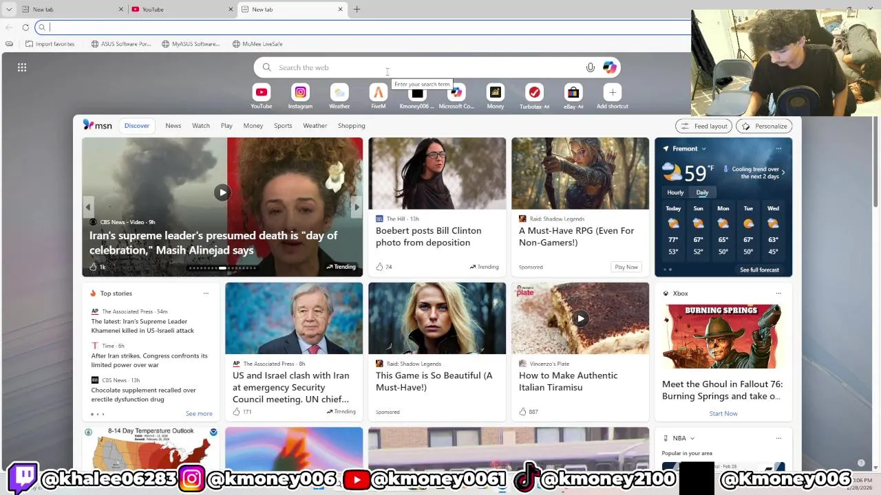Open a new tab with the plus button
The height and width of the screenshot is (495, 881).
point(357,9)
